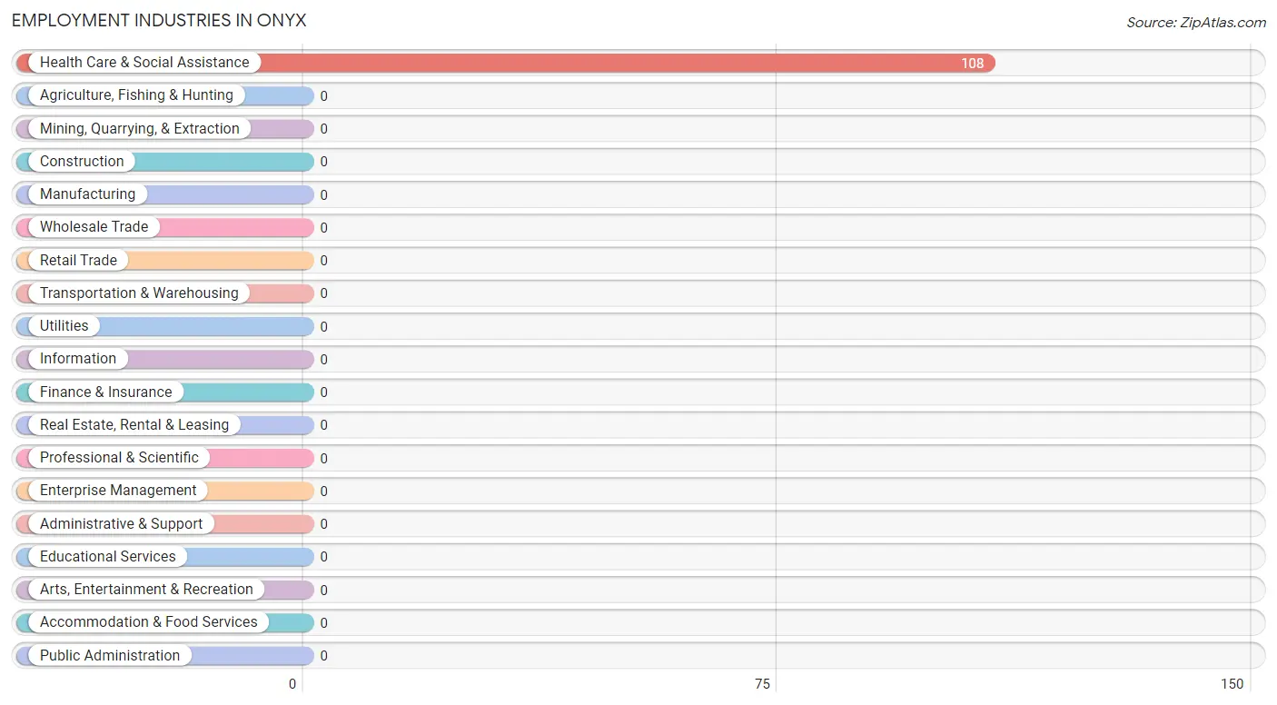The image size is (1277, 705).
Task: Select the Information bar label
Action: [78, 359]
